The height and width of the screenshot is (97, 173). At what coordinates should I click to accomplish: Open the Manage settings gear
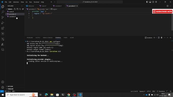(3, 87)
